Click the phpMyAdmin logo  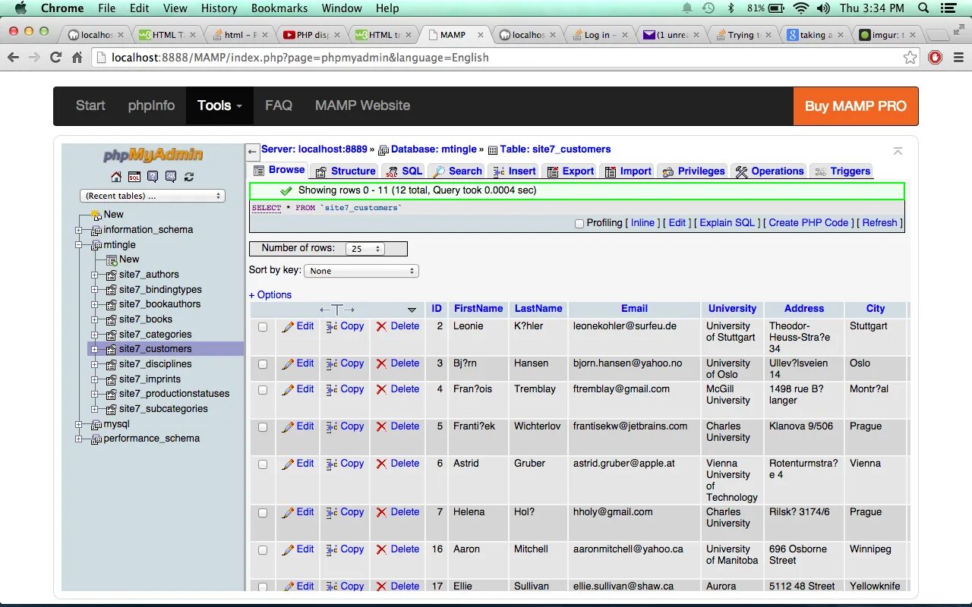pyautogui.click(x=153, y=156)
